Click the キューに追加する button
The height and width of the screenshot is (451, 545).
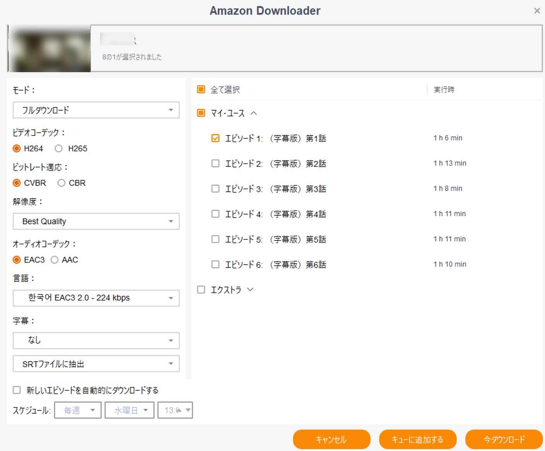418,439
